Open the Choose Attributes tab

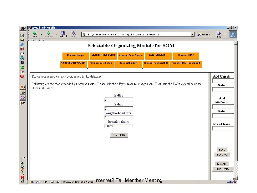pyautogui.click(x=101, y=64)
